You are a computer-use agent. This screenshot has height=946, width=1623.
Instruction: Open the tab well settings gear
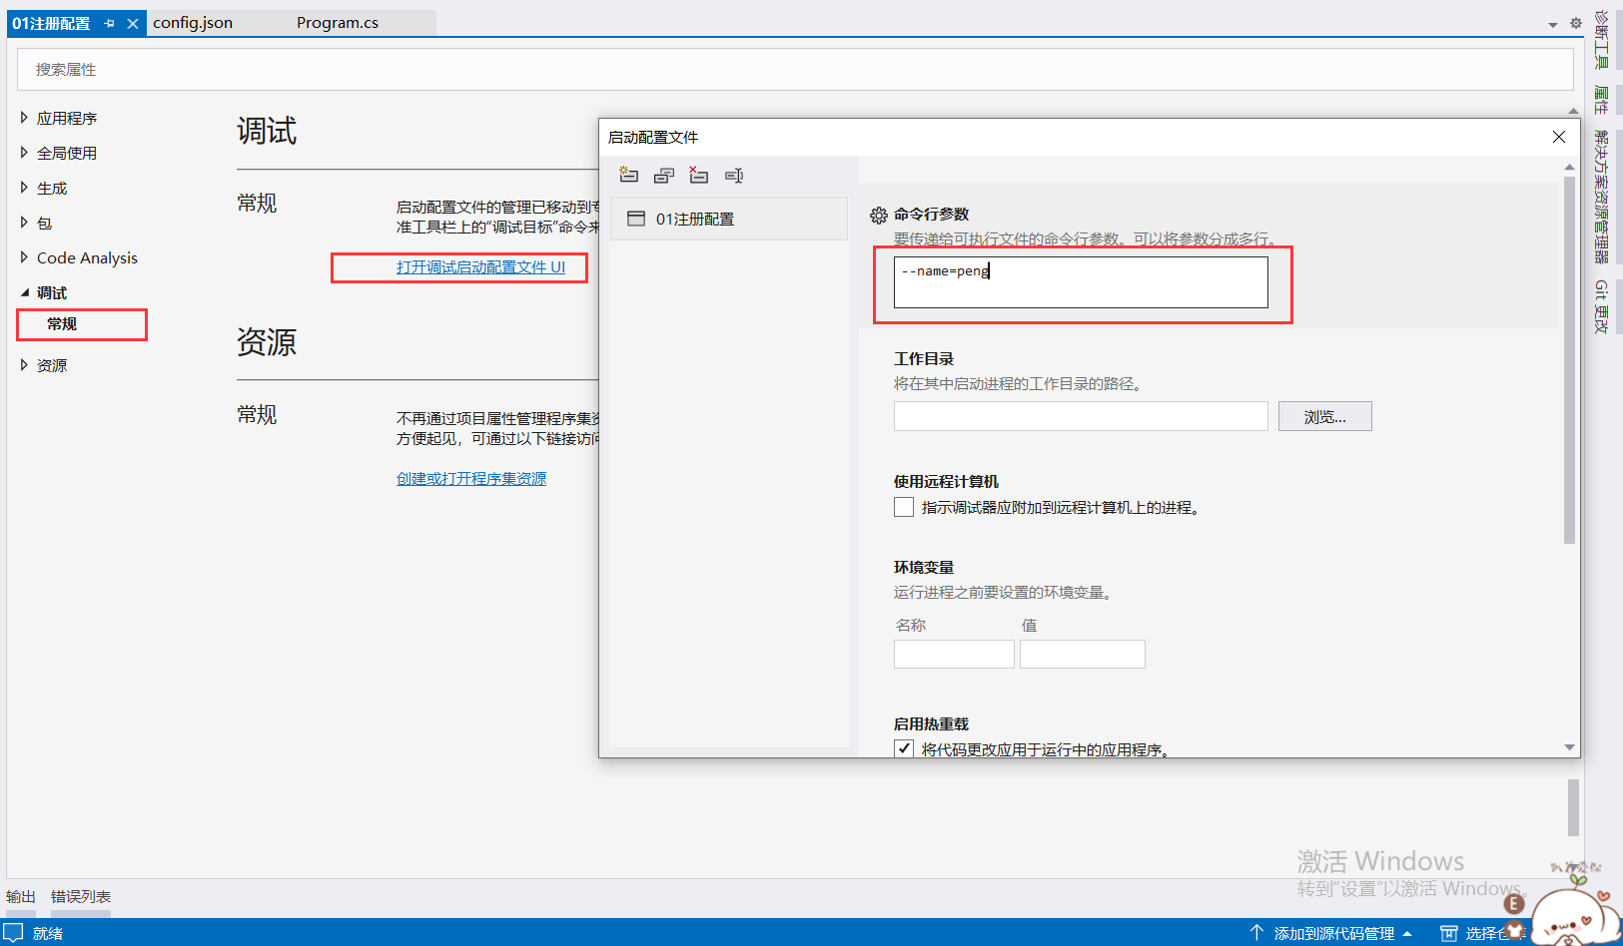click(1576, 23)
